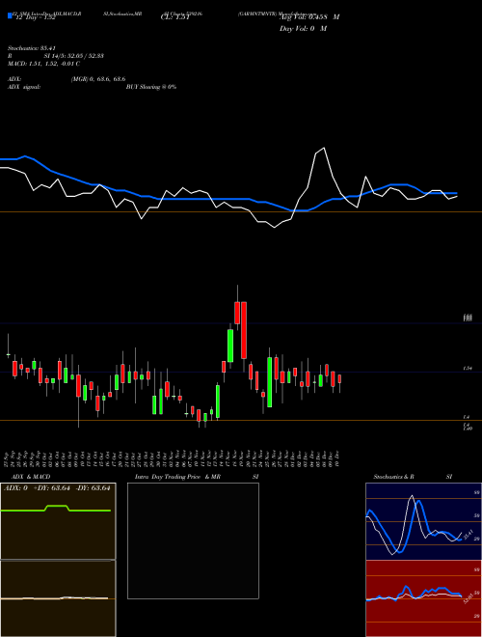This screenshot has width=482, height=637.
Task: Click the 'SI 14/3: 52.05 / 52.33' value
Action: (74, 56)
